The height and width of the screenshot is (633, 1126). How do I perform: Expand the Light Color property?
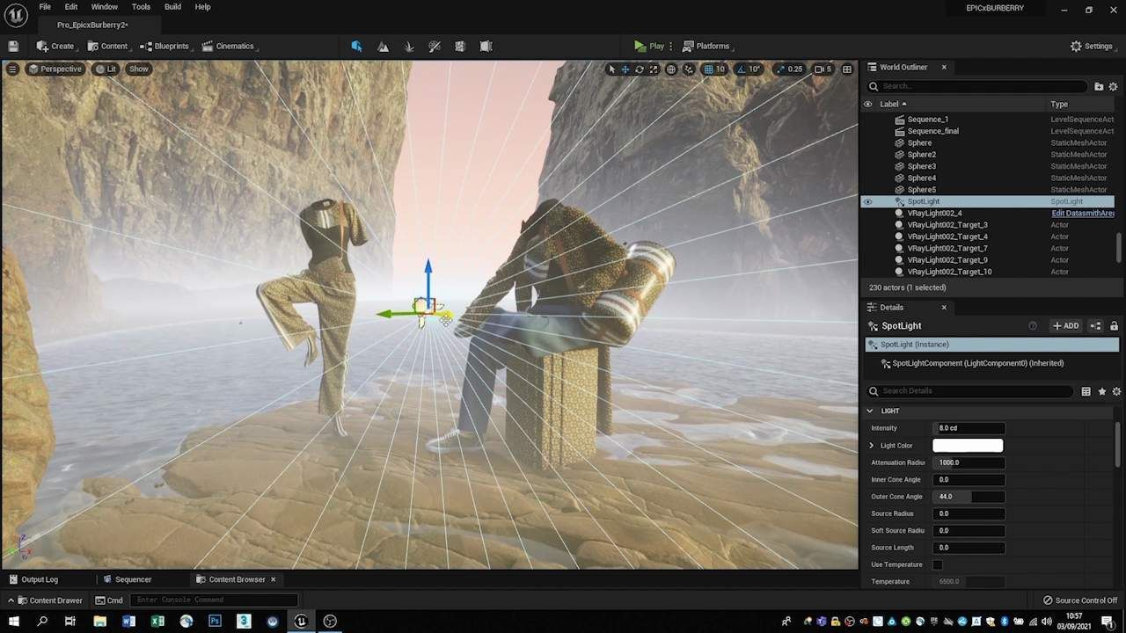pyautogui.click(x=872, y=446)
